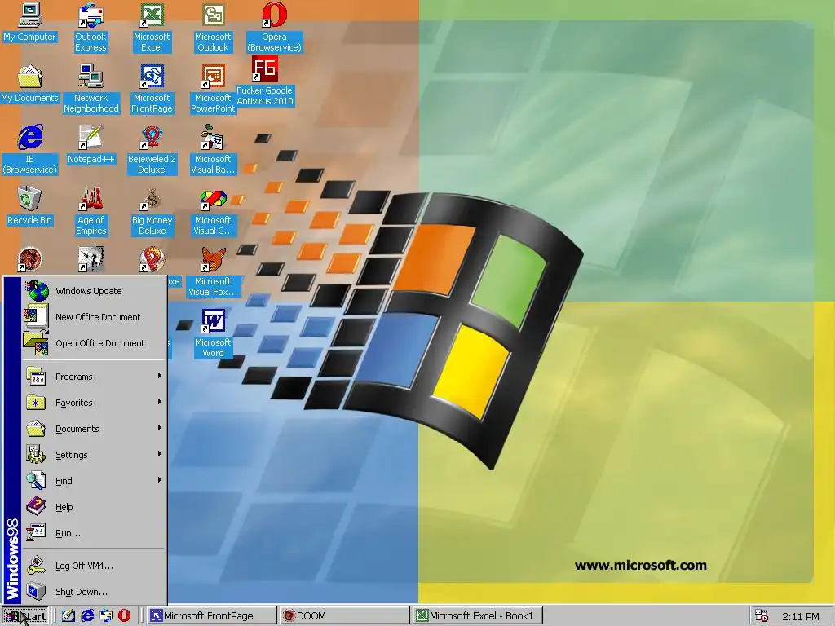Expand the Programs submenu in Start menu

point(95,377)
